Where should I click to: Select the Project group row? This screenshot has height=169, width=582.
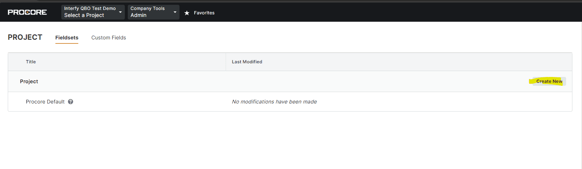click(29, 81)
